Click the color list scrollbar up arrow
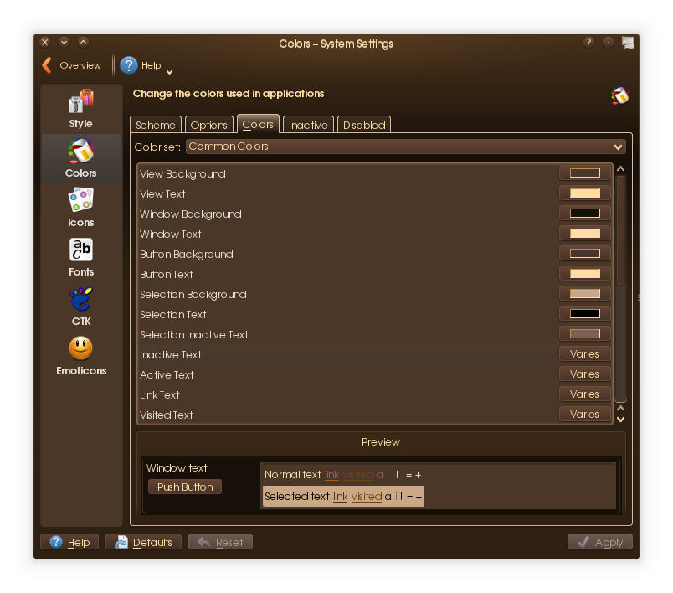The image size is (673, 593). pos(620,168)
